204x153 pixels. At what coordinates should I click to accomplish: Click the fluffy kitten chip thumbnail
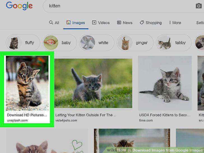(x=14, y=43)
